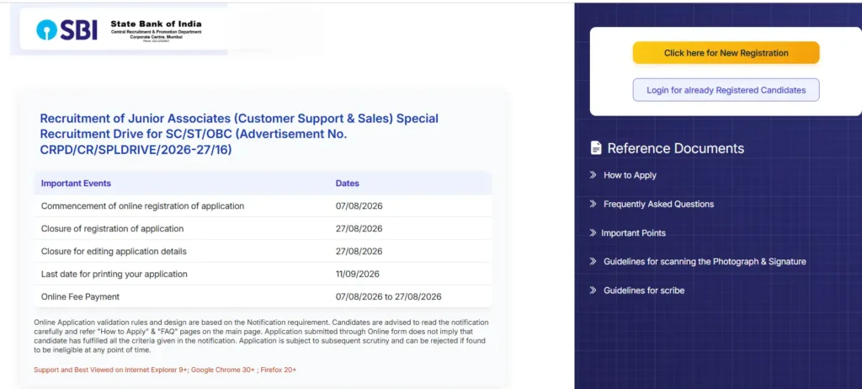Viewport: 862px width, 389px height.
Task: Click the chevron icon beside Frequently Asked Questions
Action: pos(593,204)
